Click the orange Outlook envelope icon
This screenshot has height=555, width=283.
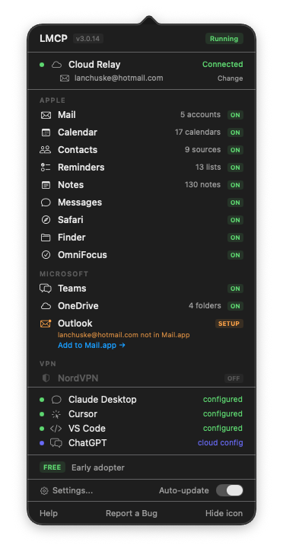coord(46,324)
